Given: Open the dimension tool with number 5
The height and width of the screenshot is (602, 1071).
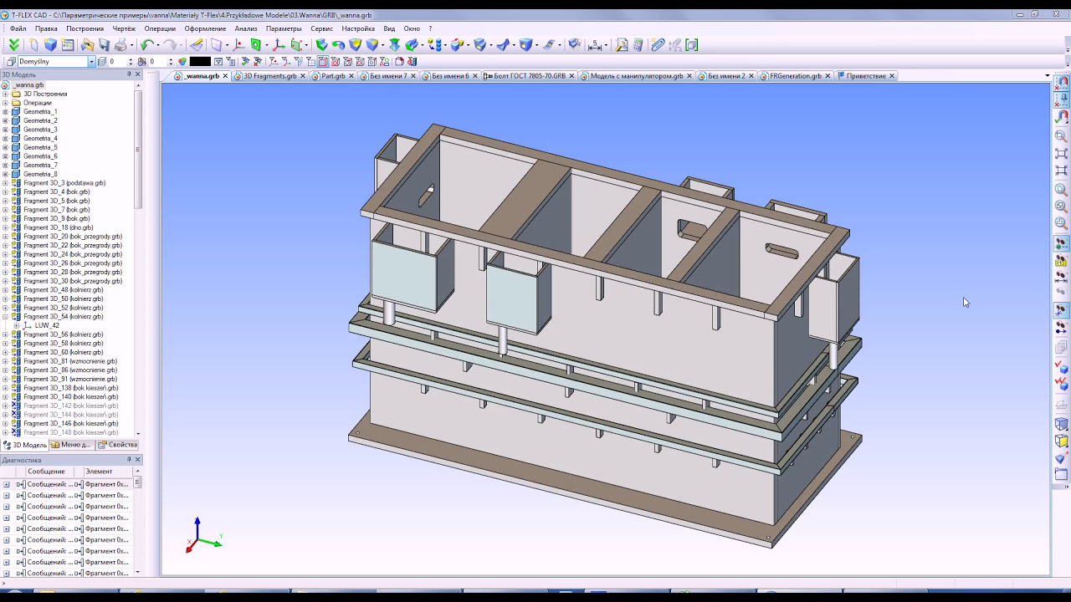Looking at the screenshot, I should pos(596,45).
